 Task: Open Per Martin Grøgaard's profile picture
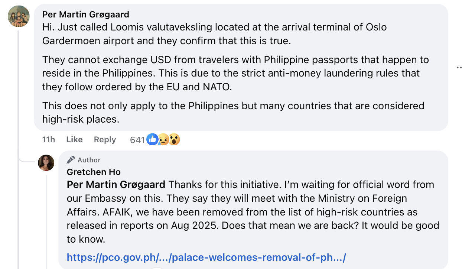pos(19,16)
